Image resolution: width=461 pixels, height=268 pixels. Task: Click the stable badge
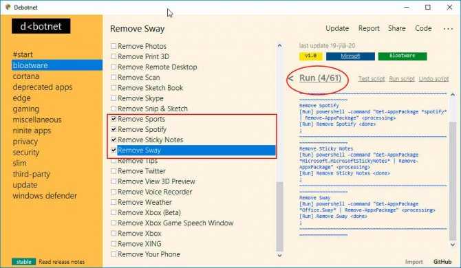coord(24,262)
